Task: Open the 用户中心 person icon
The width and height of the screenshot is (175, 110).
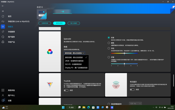Action: [3, 95]
